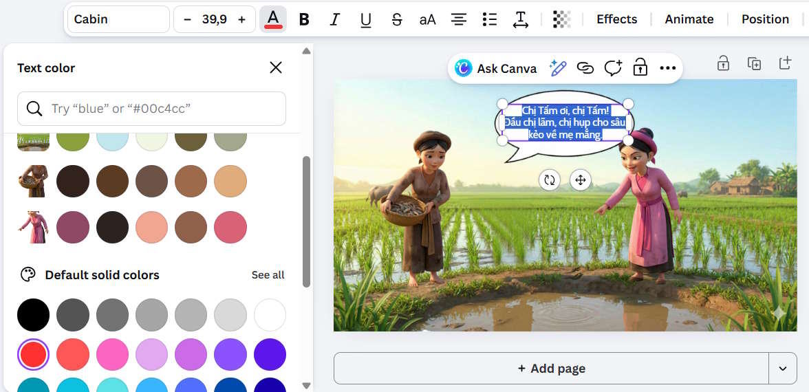Toggle italic text formatting
Viewport: 809px width, 392px height.
[x=335, y=19]
